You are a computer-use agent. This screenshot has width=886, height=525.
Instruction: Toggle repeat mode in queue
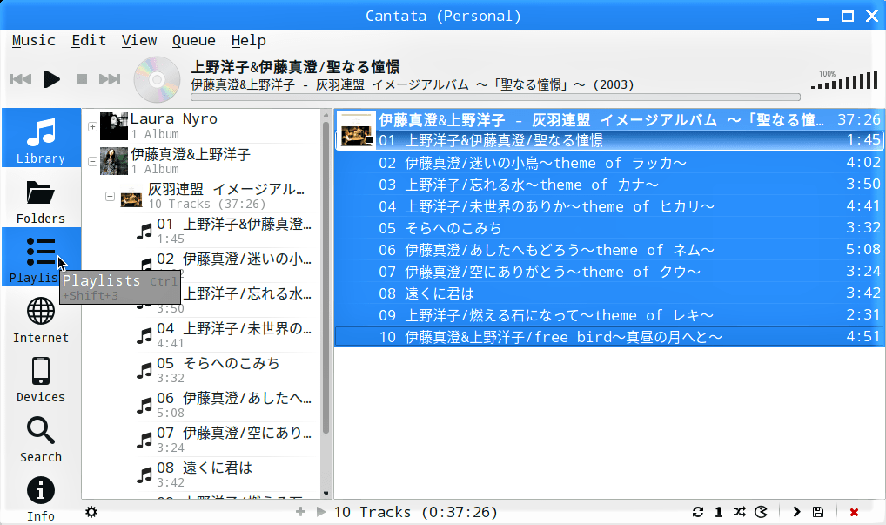tap(698, 512)
